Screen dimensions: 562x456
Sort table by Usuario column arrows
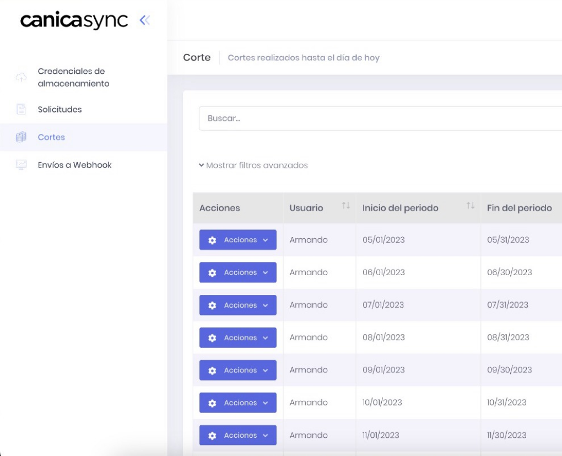pos(345,206)
